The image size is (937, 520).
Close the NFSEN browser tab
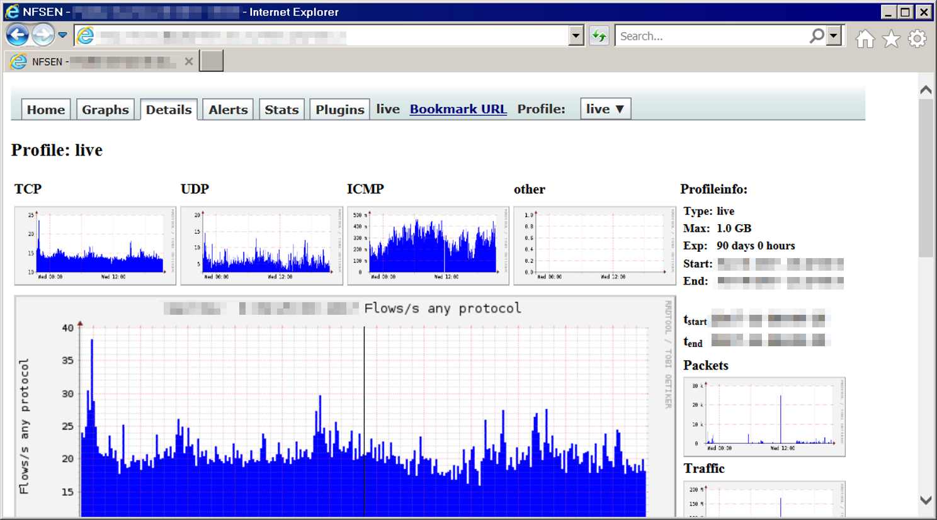(188, 62)
